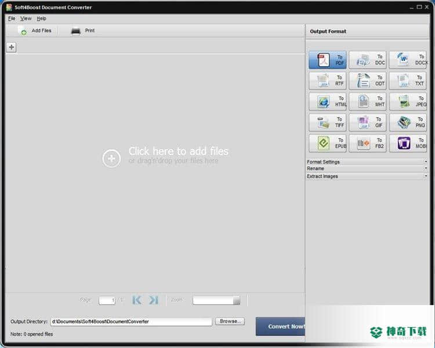
Task: Click the circled plus to add files
Action: 111,158
